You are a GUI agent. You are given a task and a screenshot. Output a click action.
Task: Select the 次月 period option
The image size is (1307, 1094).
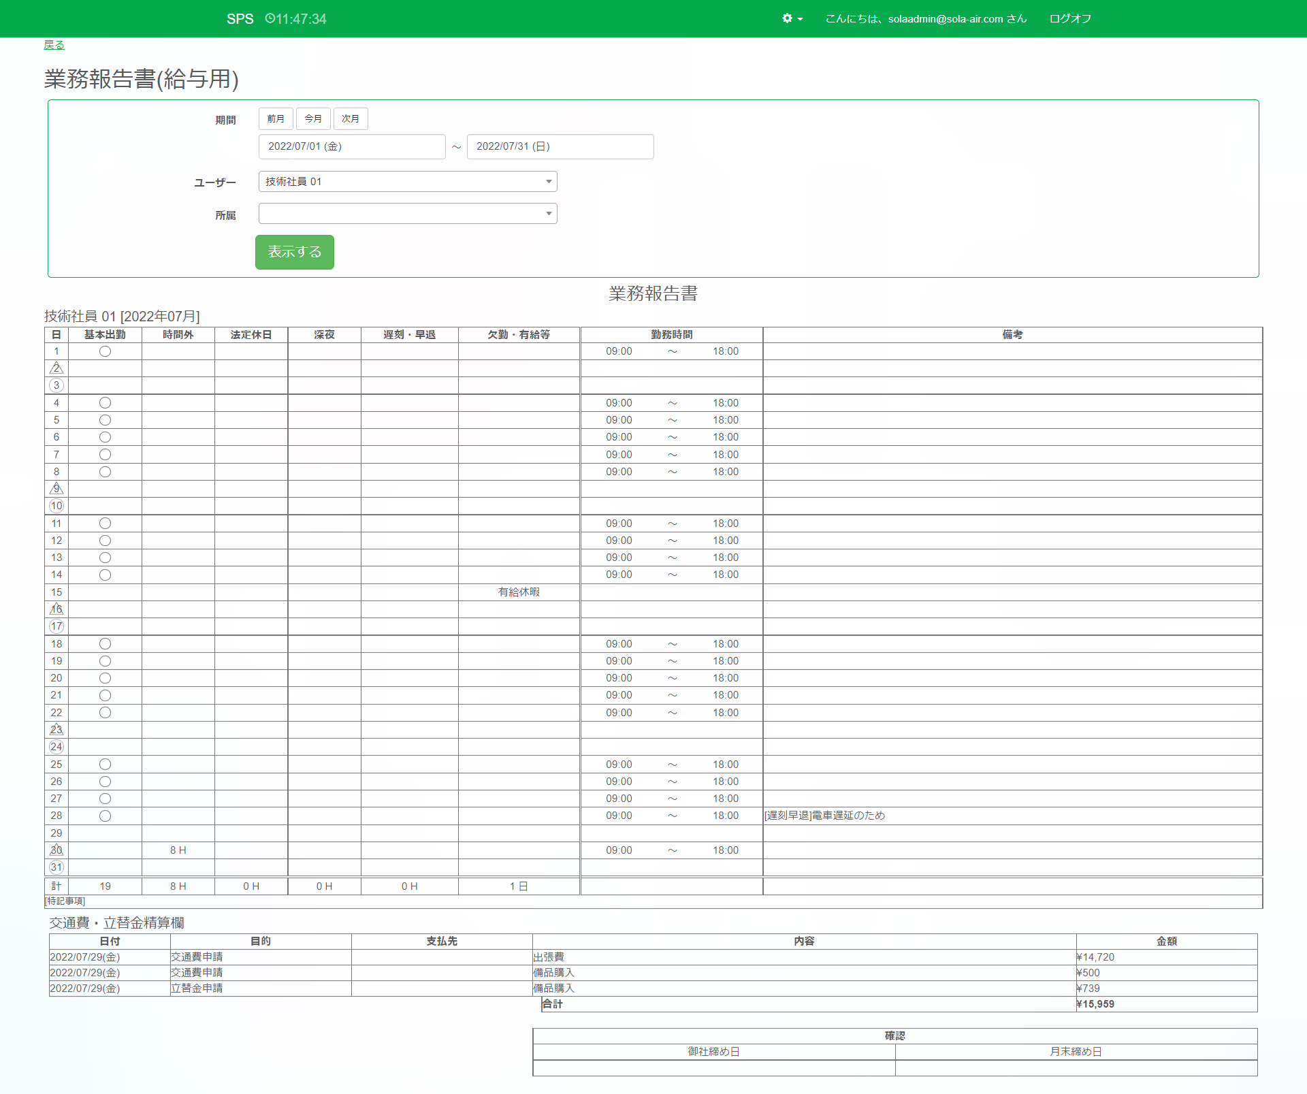[x=351, y=118]
